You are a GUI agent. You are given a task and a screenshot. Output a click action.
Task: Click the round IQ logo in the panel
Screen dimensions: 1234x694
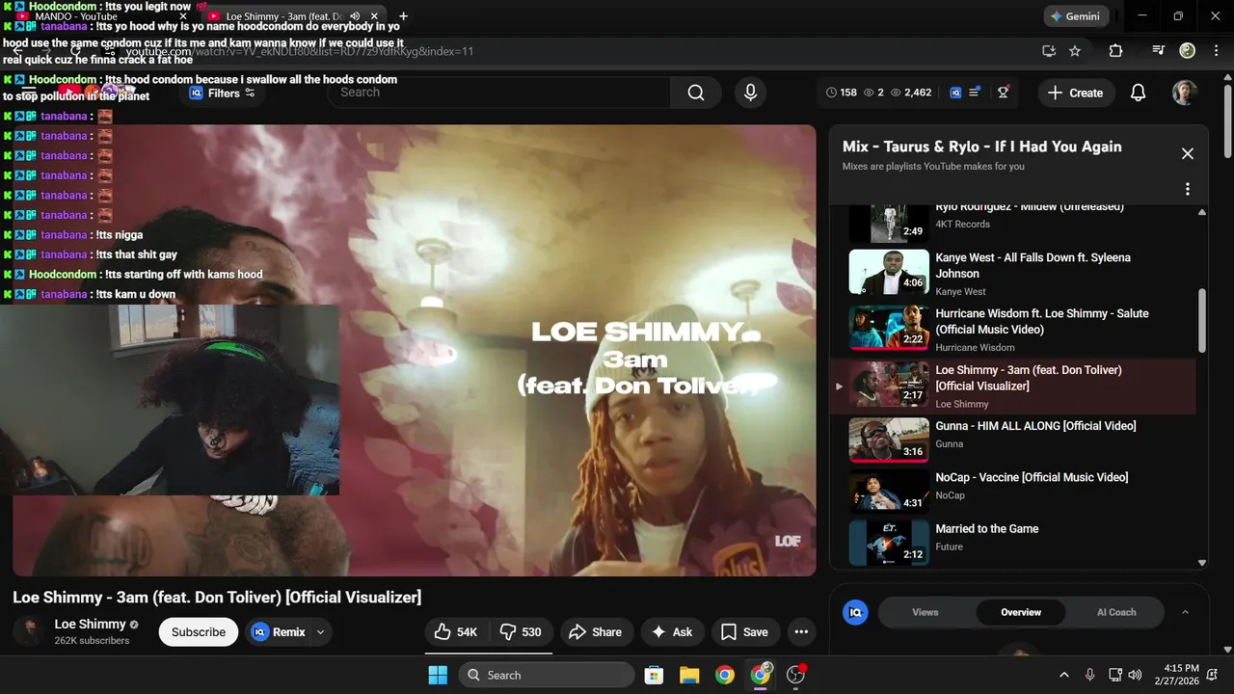[x=855, y=612]
